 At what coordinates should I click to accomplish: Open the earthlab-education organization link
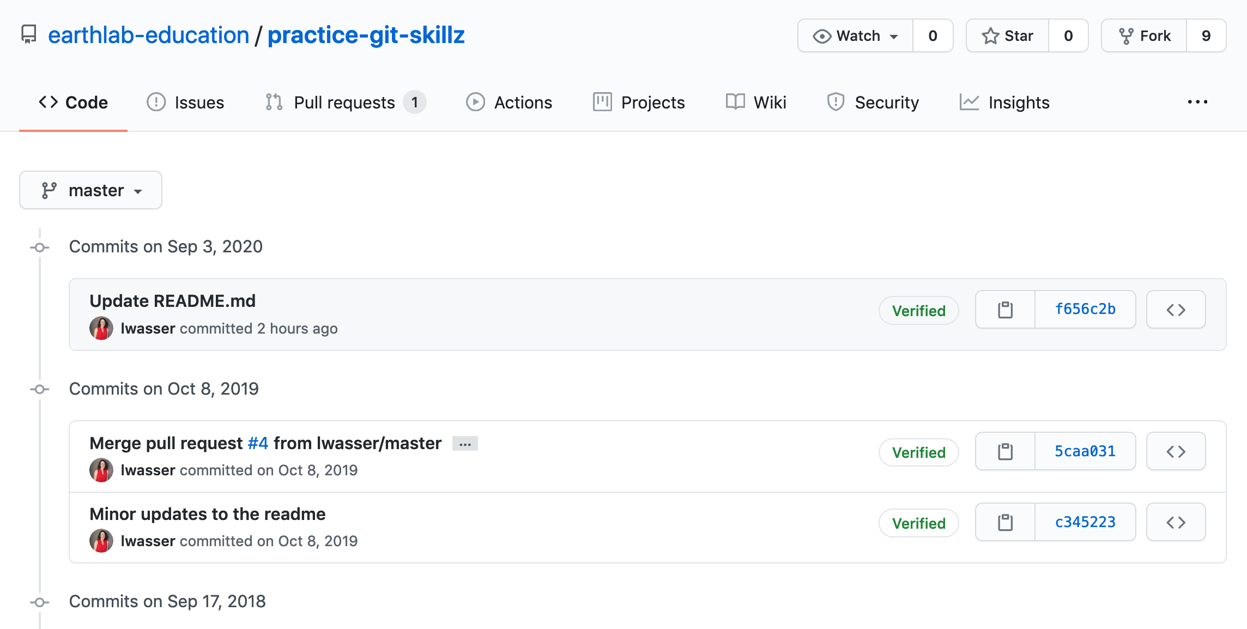[148, 35]
